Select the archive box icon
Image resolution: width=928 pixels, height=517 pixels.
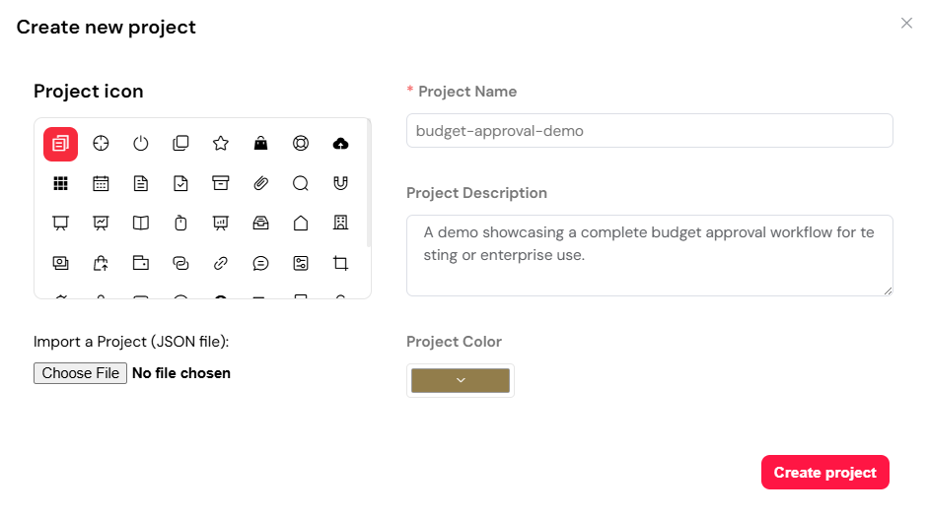221,183
